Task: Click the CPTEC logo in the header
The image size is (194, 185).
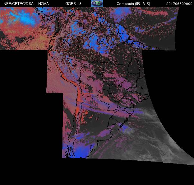Action: tap(97, 3)
